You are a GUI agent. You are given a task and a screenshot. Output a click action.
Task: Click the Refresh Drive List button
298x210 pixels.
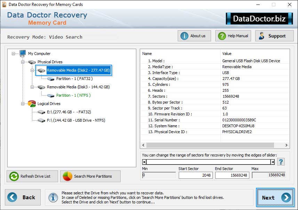[x=32, y=176]
